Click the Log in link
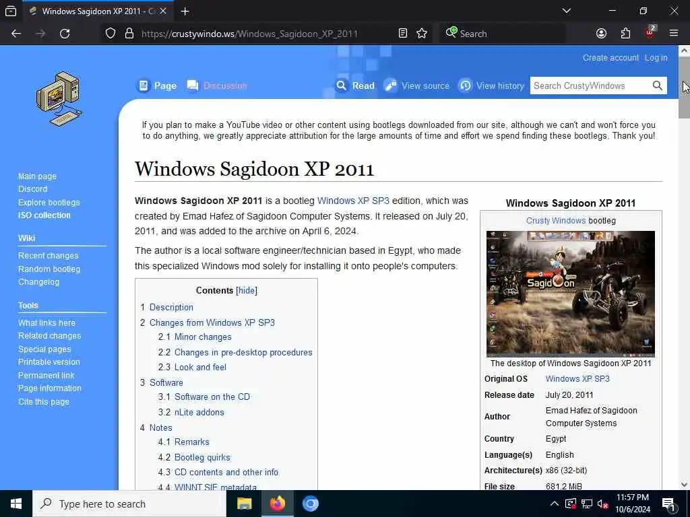690x517 pixels. (656, 58)
